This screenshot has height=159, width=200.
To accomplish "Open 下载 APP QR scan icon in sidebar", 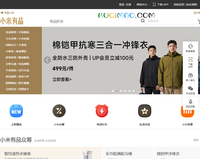I will pos(190,59).
